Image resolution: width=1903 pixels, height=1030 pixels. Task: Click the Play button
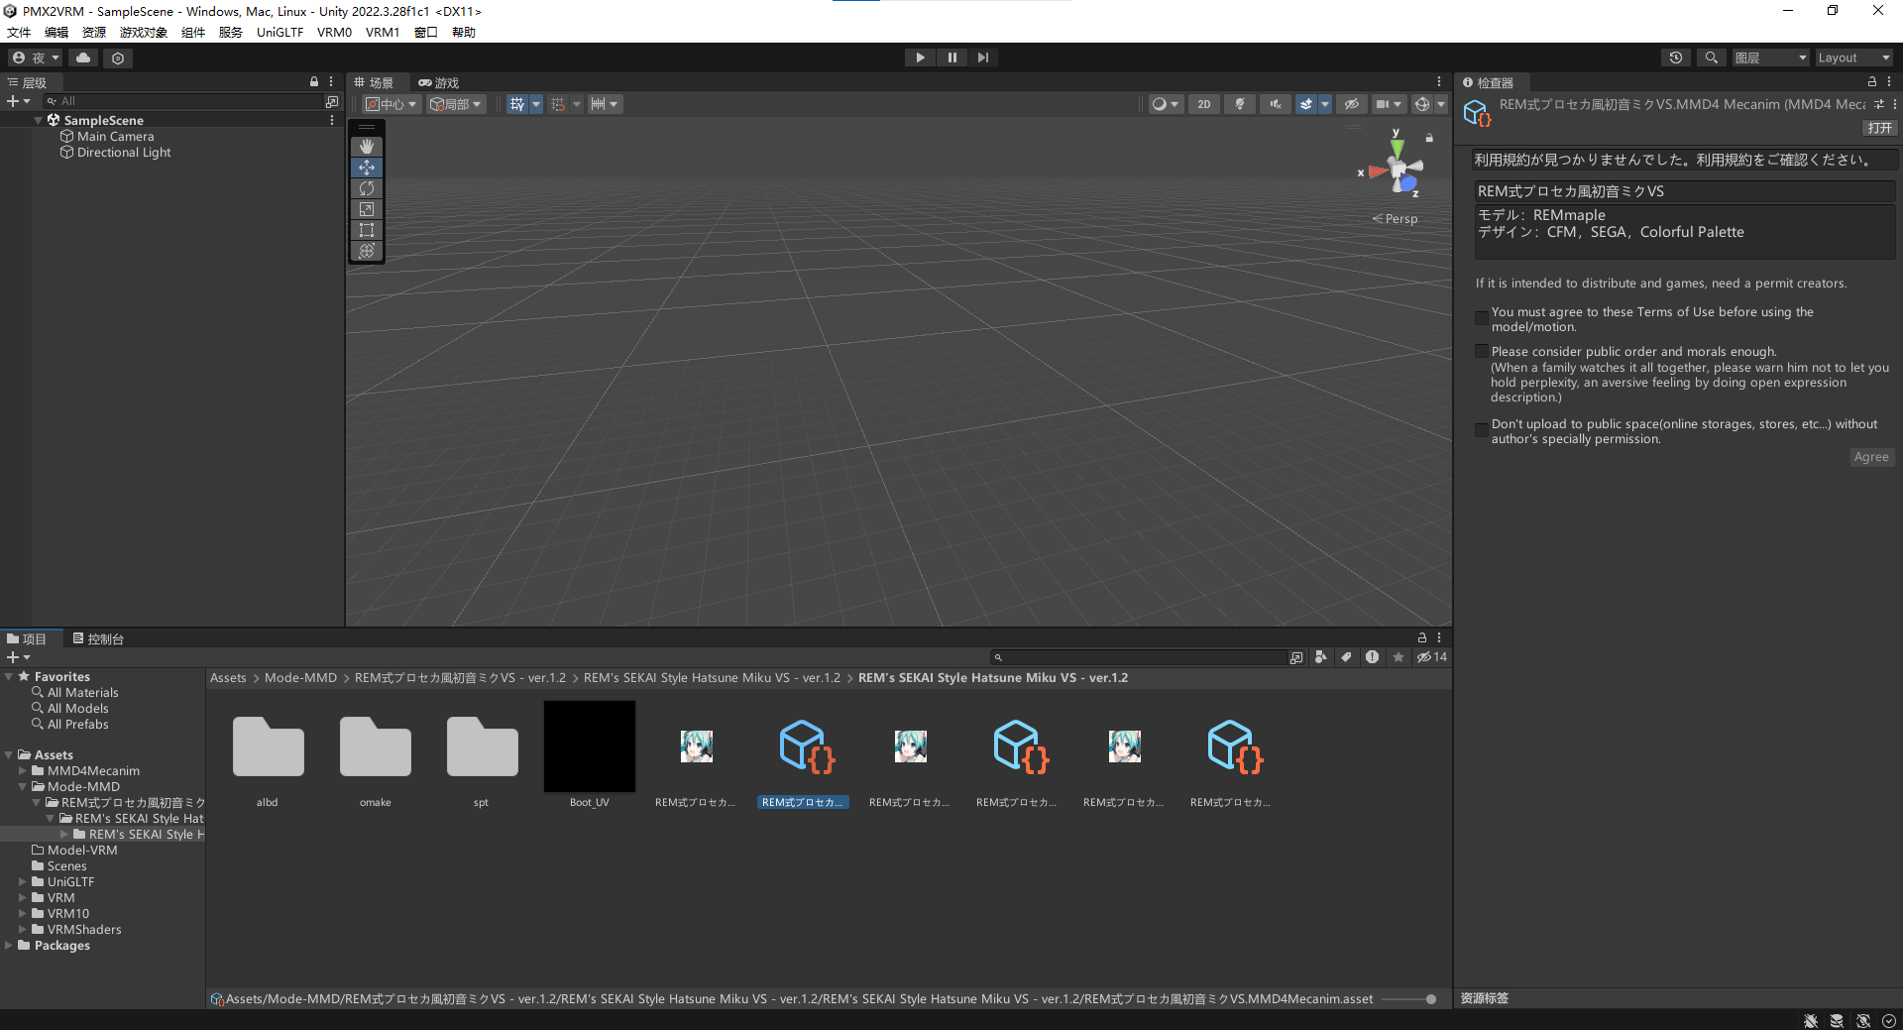pyautogui.click(x=921, y=57)
